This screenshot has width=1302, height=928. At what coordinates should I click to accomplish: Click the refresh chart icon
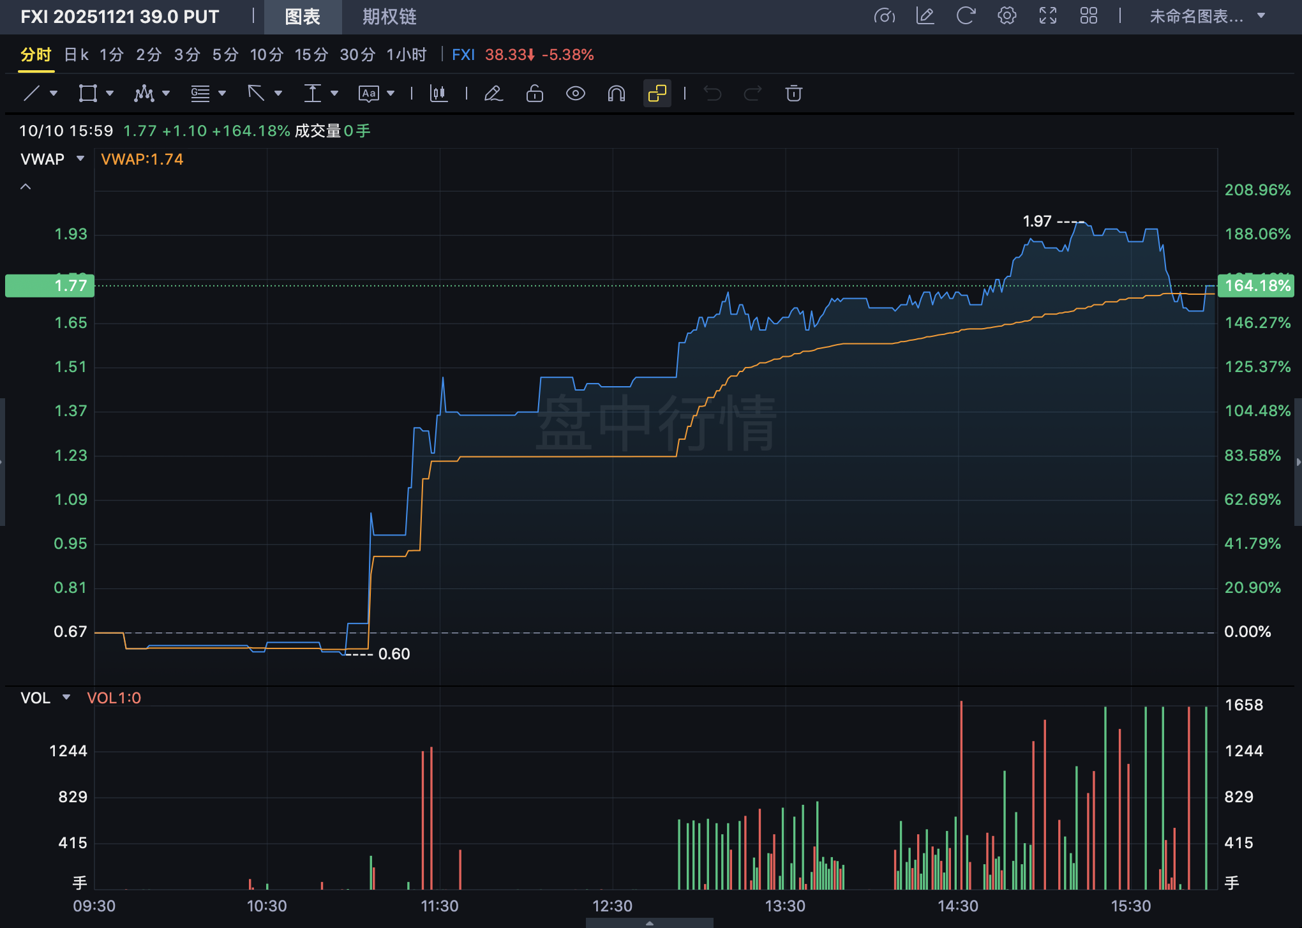tap(966, 16)
